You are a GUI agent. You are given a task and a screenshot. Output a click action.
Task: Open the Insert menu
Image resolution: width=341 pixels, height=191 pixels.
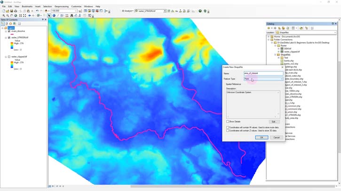[38, 7]
